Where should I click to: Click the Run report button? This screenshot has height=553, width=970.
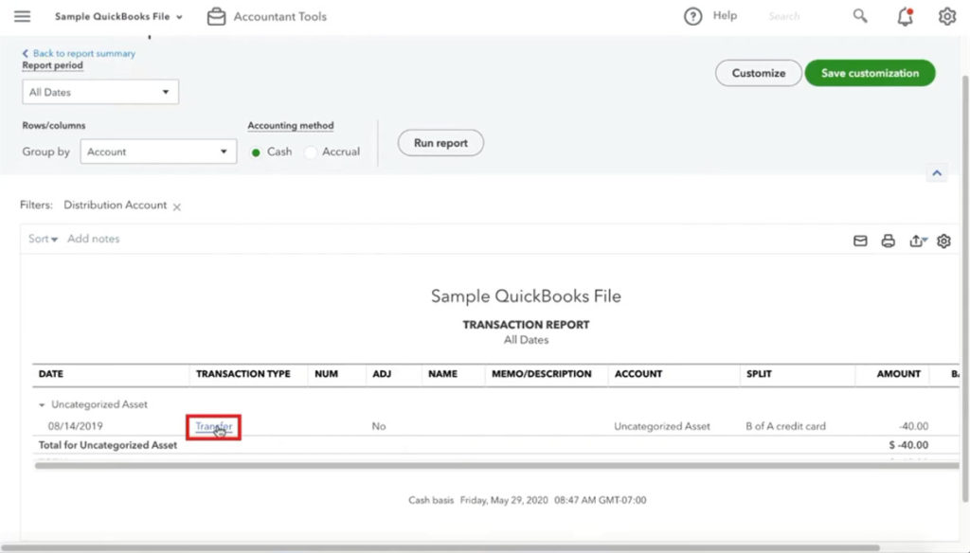point(440,143)
